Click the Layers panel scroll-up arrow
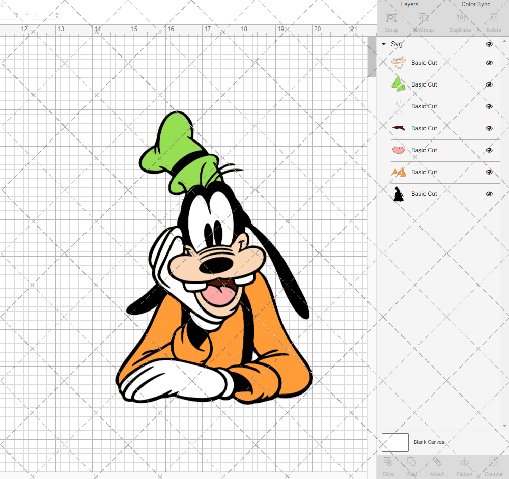Screen dimensions: 509x479 coord(504,42)
